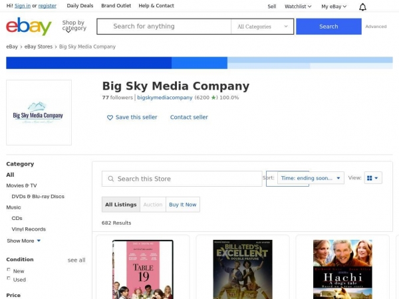Click the gallery view grid icon
This screenshot has width=399, height=299.
click(x=370, y=178)
